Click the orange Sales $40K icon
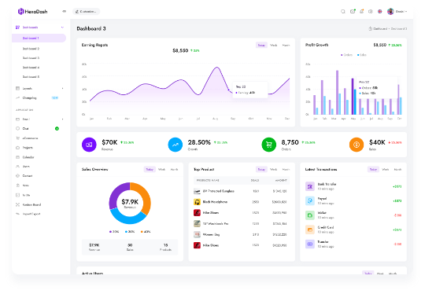The height and width of the screenshot is (294, 425). click(x=357, y=145)
